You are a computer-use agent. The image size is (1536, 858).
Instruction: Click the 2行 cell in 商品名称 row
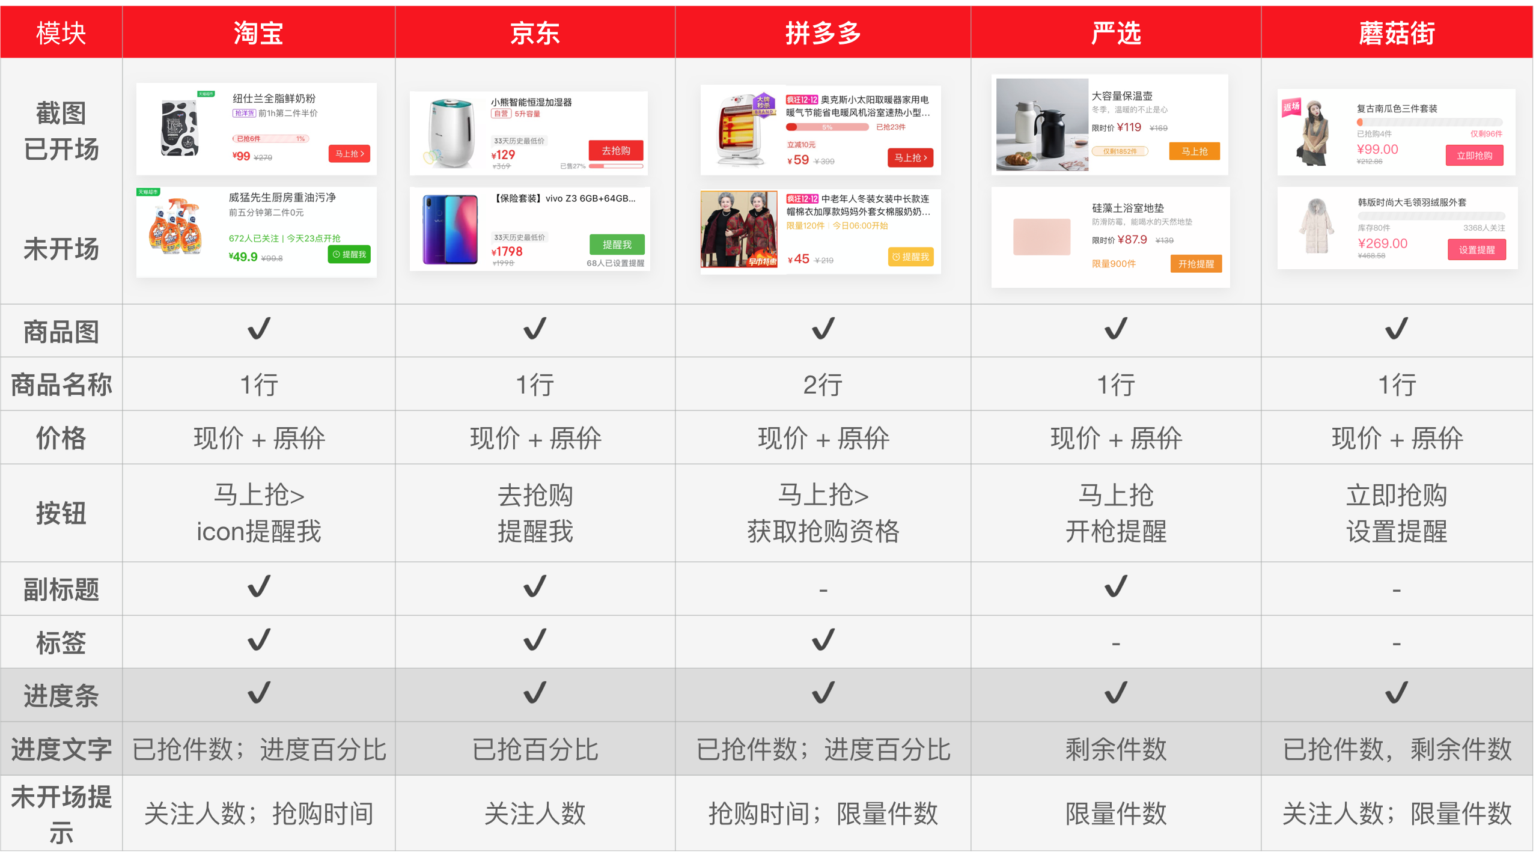823,385
